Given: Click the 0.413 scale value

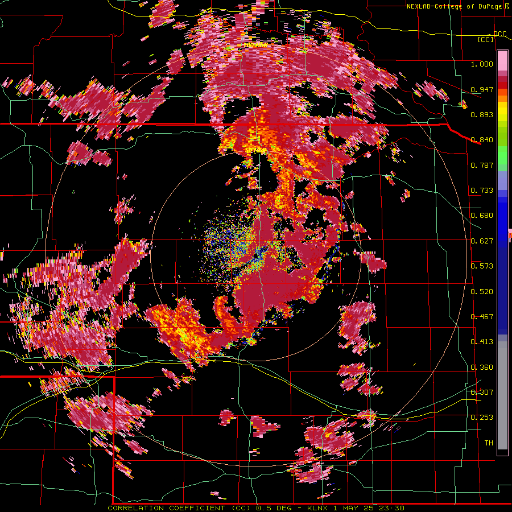Looking at the screenshot, I should pos(482,342).
